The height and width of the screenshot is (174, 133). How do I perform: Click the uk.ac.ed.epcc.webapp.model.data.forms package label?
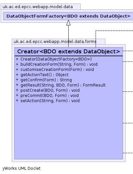coord(55,42)
